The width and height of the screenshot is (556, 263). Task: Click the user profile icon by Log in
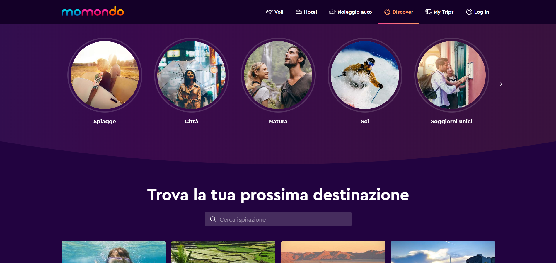469,12
